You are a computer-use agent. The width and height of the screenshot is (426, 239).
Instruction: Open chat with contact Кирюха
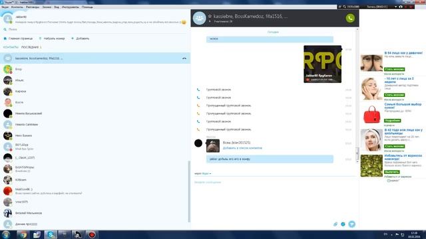(95, 92)
